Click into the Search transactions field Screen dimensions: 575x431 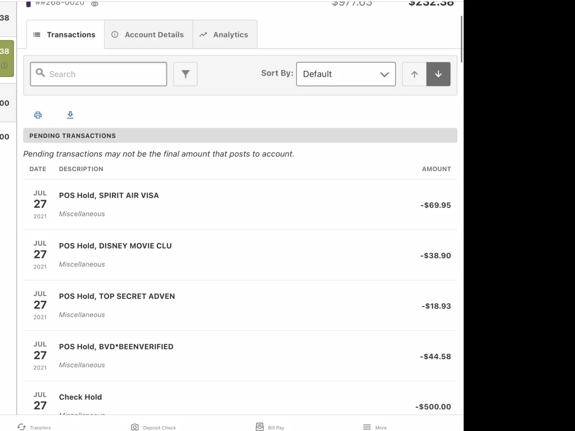pos(103,74)
